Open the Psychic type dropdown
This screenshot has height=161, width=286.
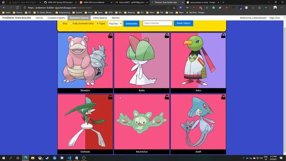click(115, 24)
